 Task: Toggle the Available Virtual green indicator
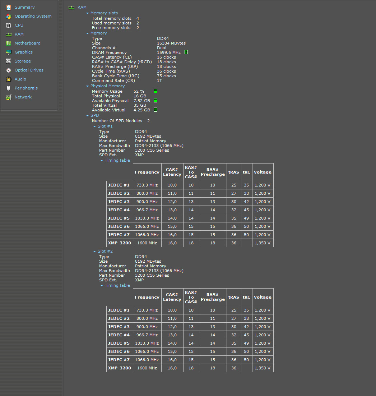(155, 110)
